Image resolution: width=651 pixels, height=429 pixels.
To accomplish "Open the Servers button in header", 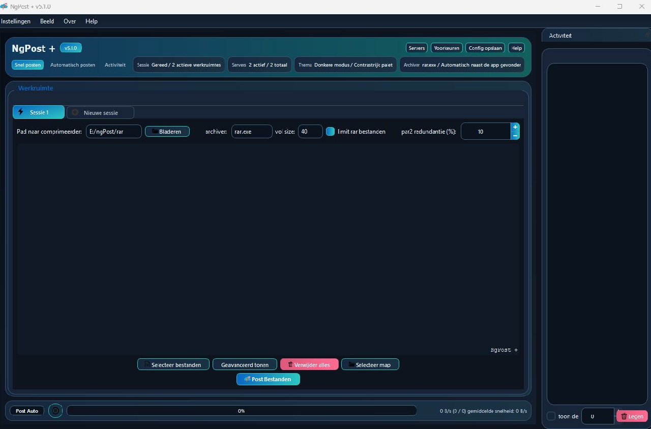I will (417, 48).
